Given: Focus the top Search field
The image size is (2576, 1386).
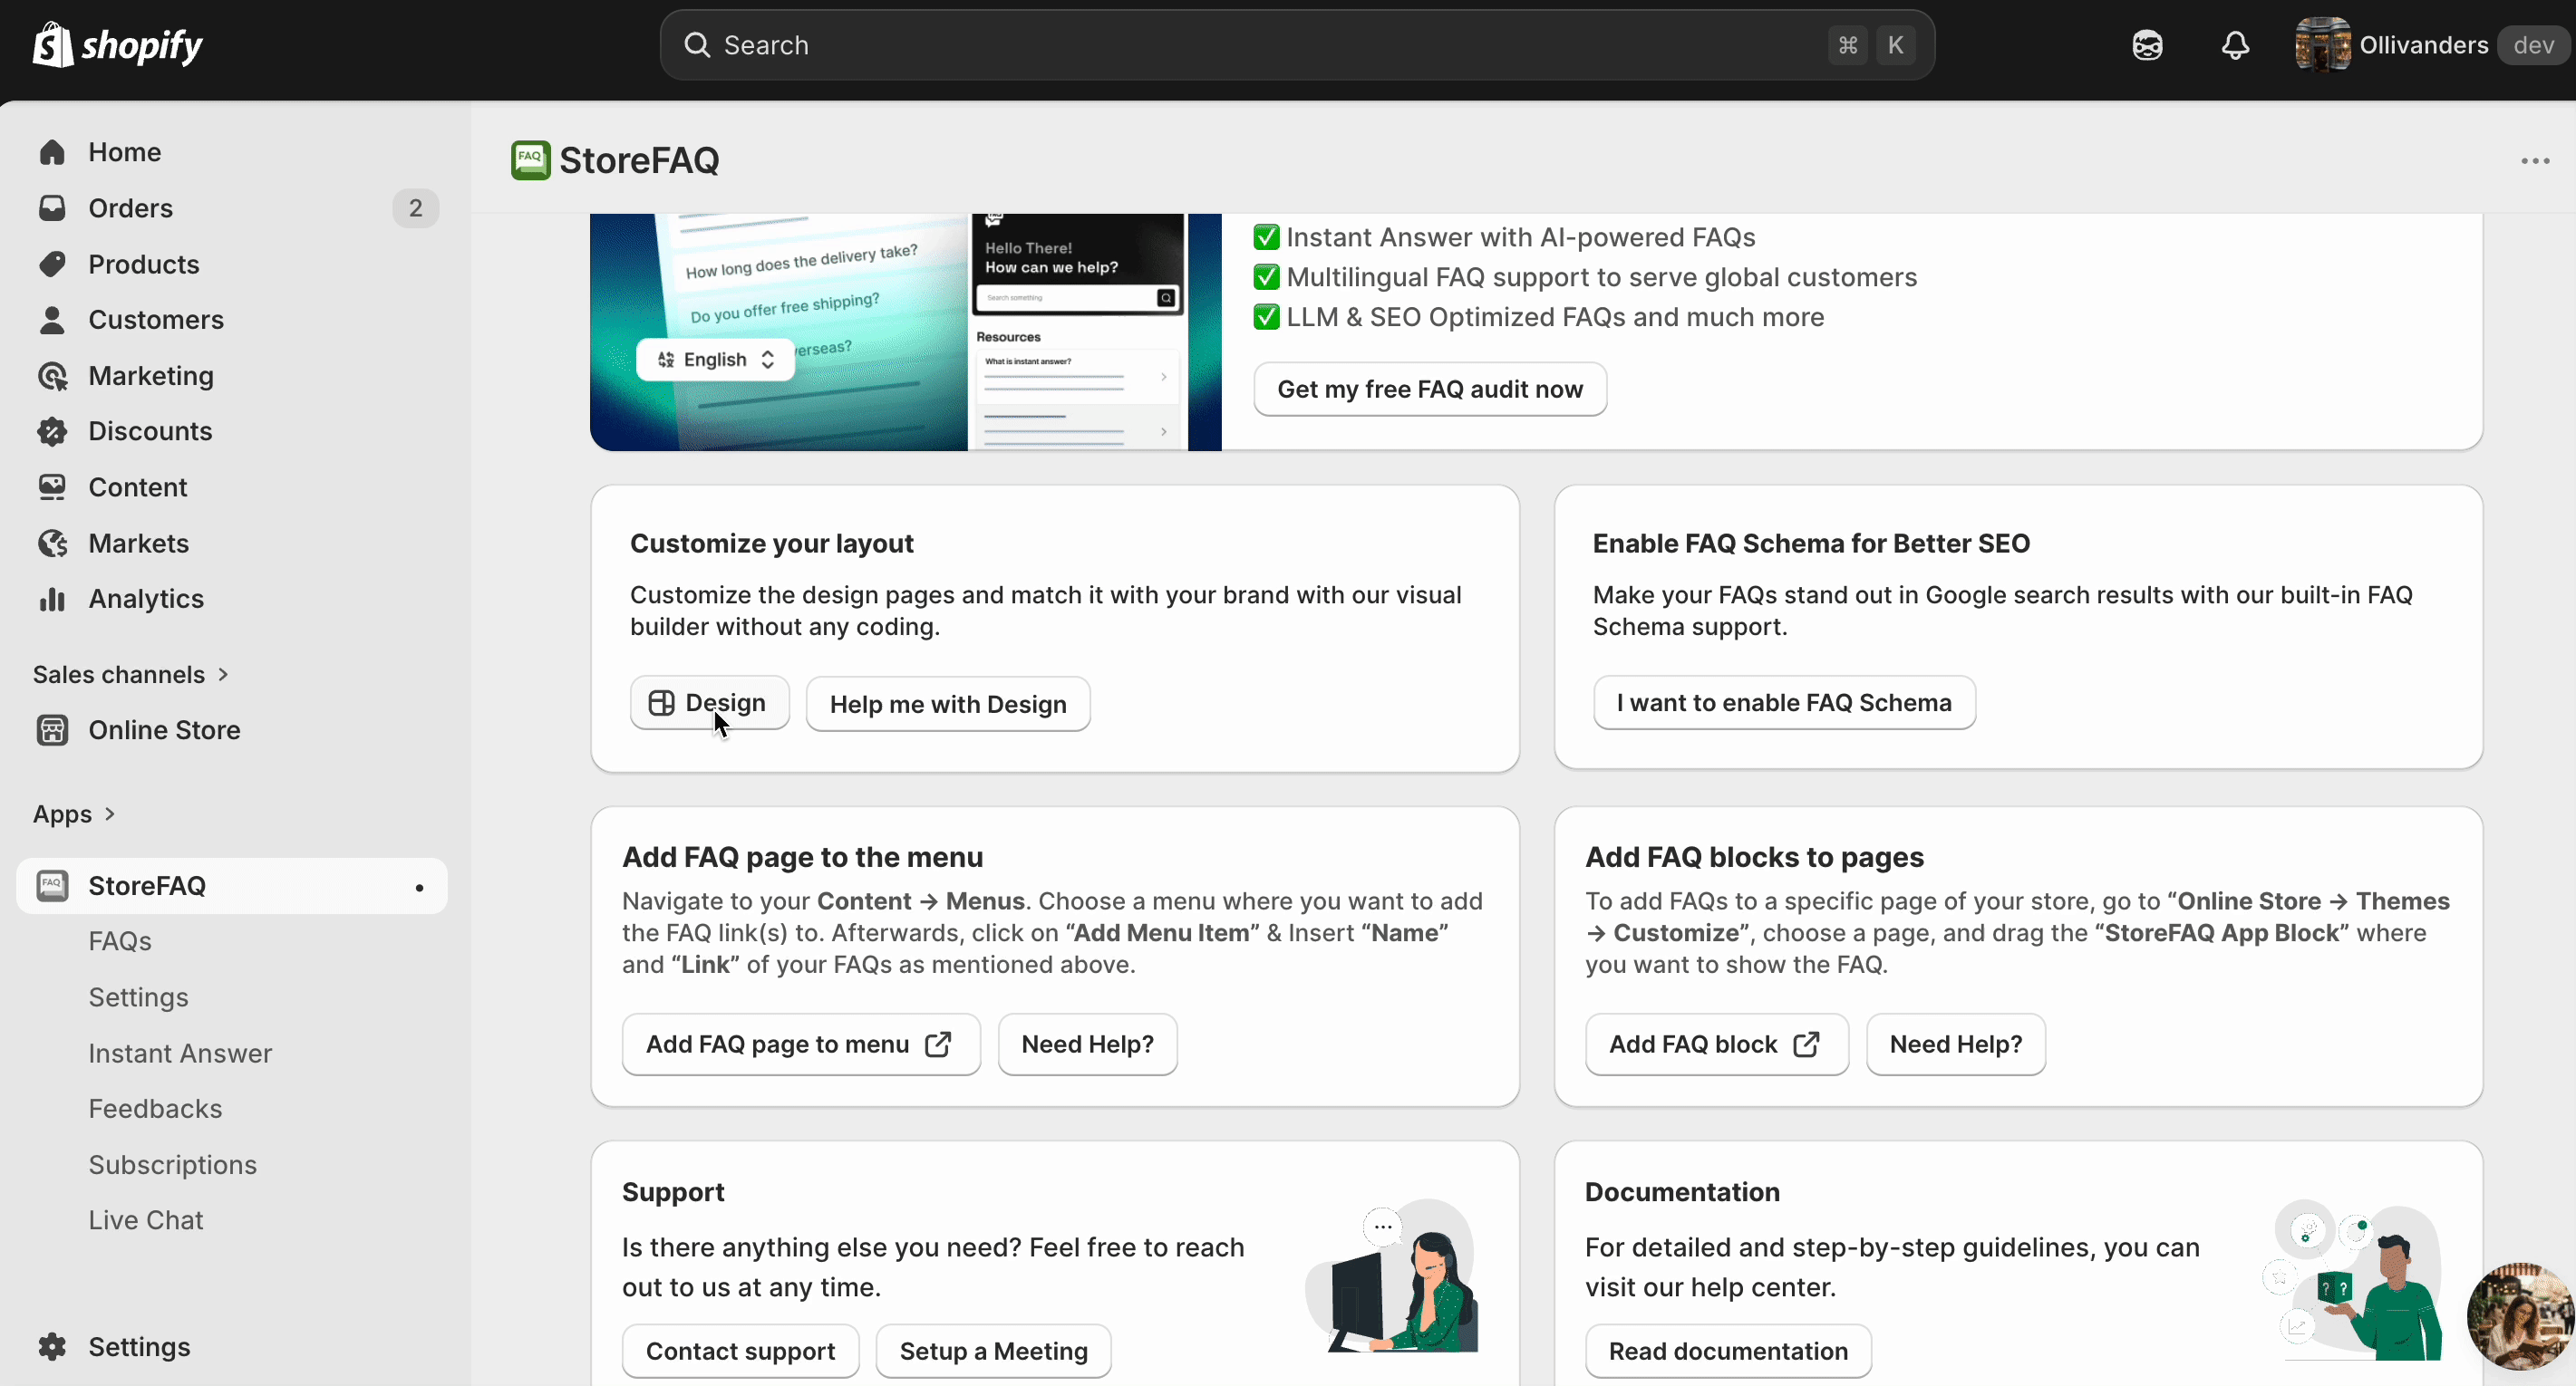Looking at the screenshot, I should (1297, 45).
